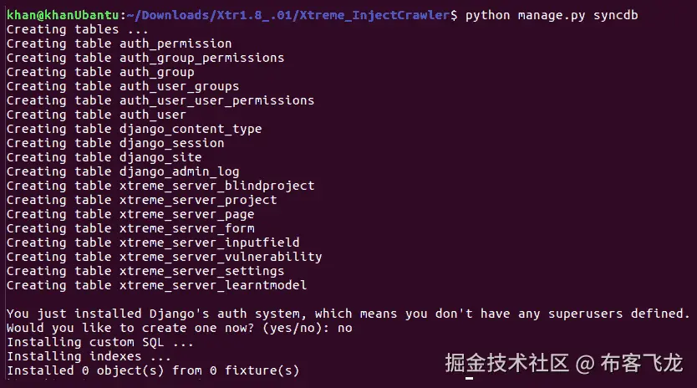The width and height of the screenshot is (697, 388).
Task: Click the auth_user_user_permissions table line
Action: [160, 100]
